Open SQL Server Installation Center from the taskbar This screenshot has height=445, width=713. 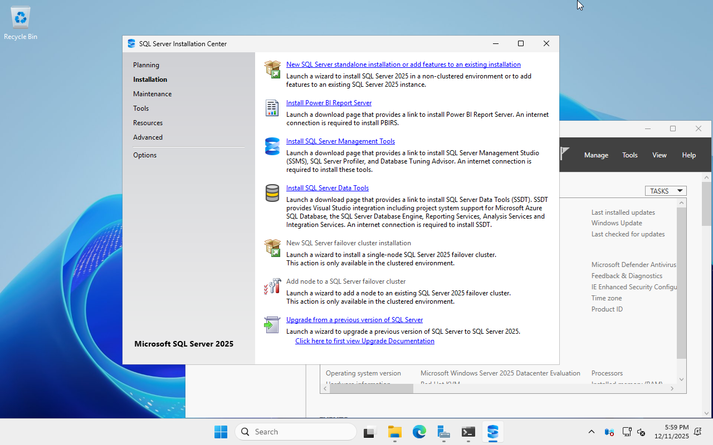click(492, 432)
